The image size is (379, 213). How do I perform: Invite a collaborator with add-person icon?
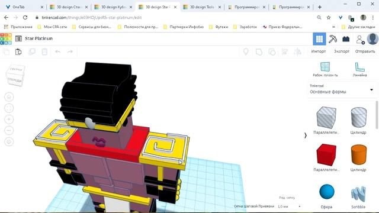[360, 40]
